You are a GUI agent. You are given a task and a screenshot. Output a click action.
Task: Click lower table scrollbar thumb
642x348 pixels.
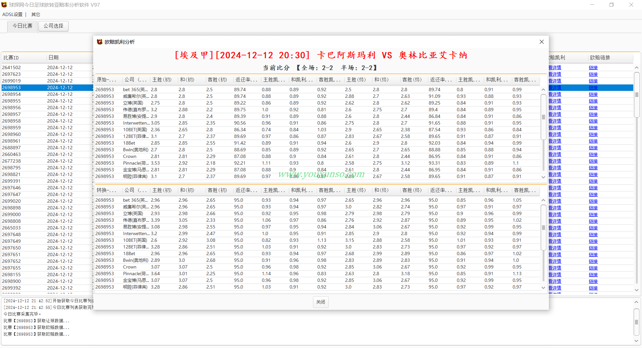[x=543, y=227]
